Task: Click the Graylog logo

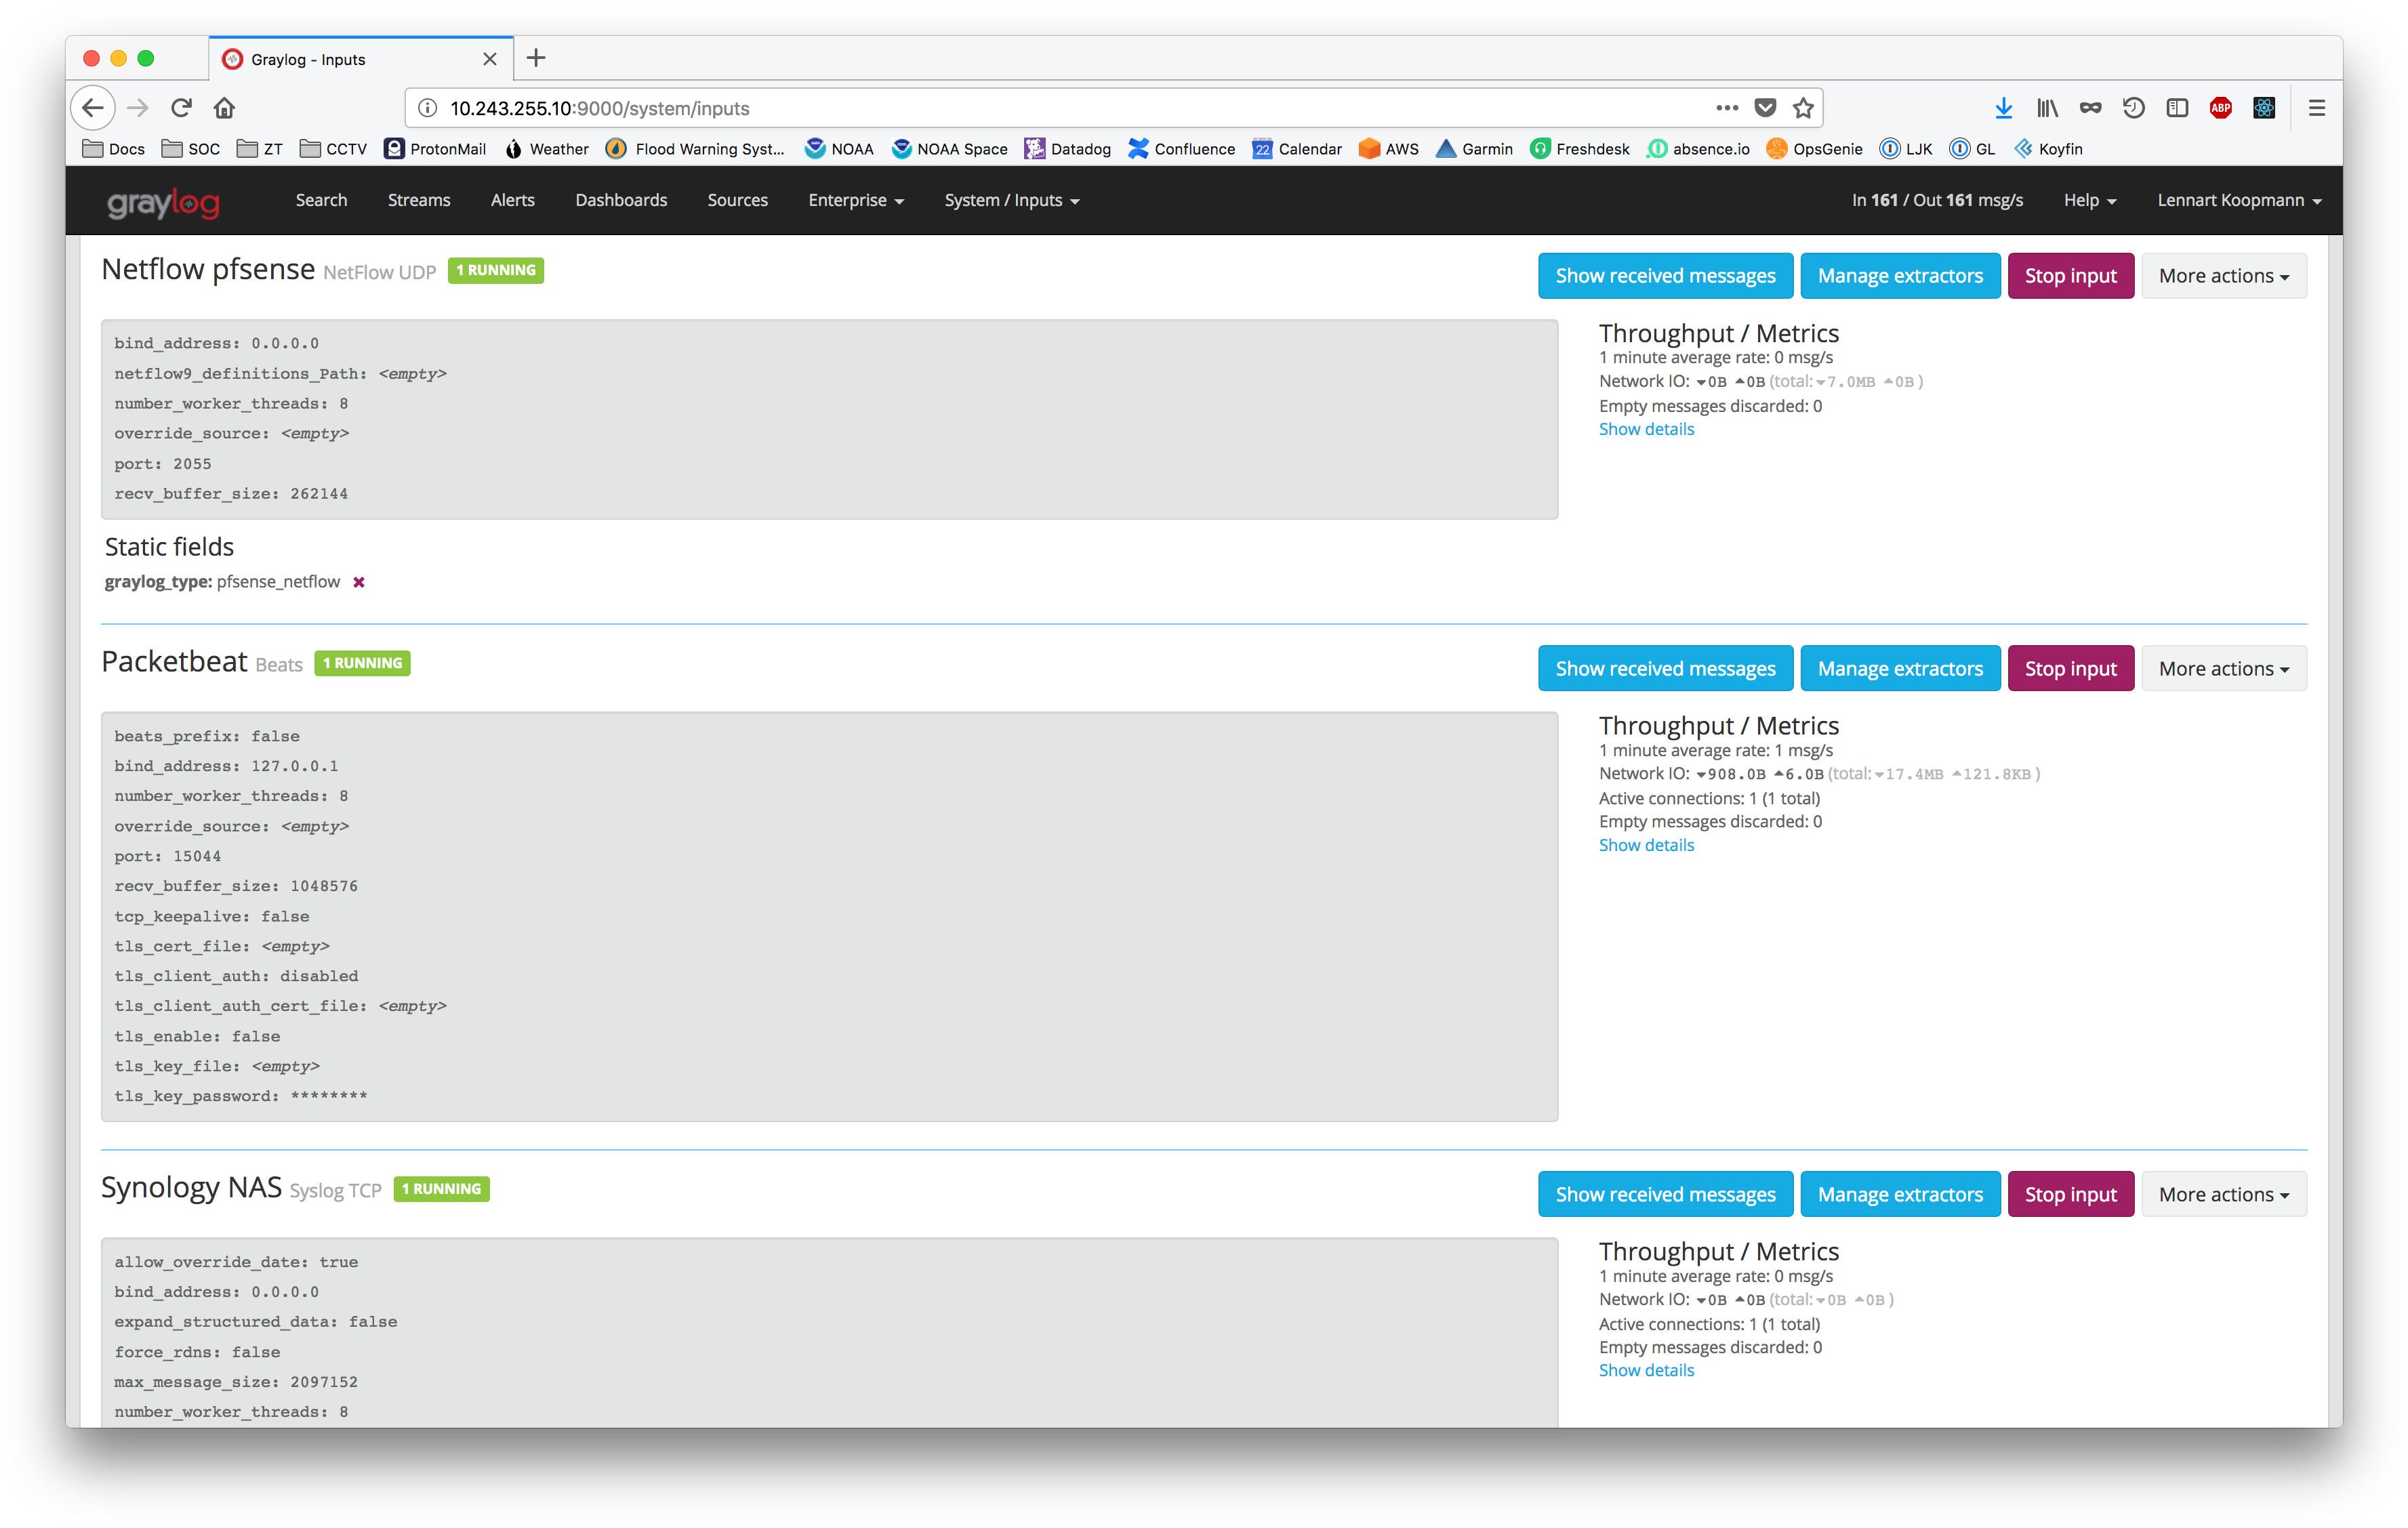Action: tap(163, 202)
